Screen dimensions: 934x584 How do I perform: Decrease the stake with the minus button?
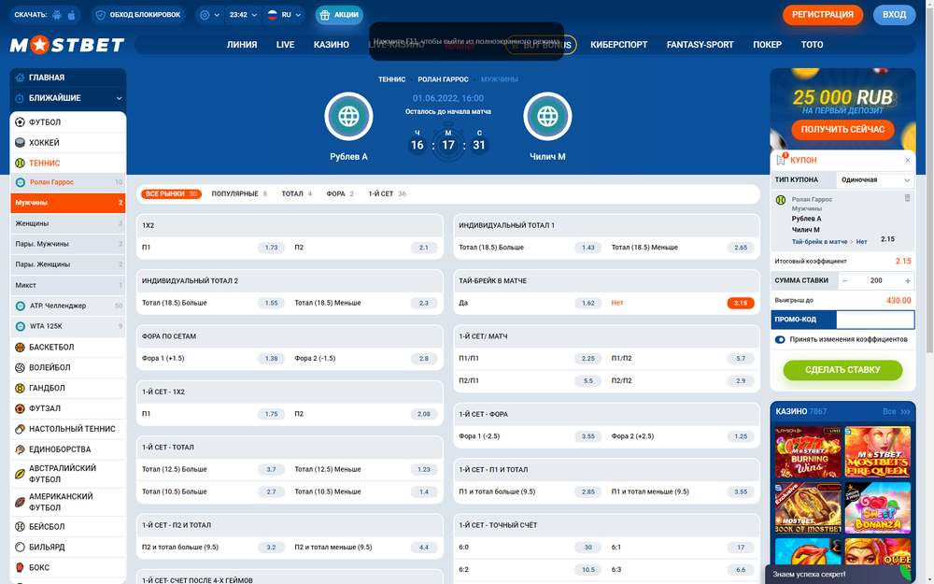tap(844, 280)
